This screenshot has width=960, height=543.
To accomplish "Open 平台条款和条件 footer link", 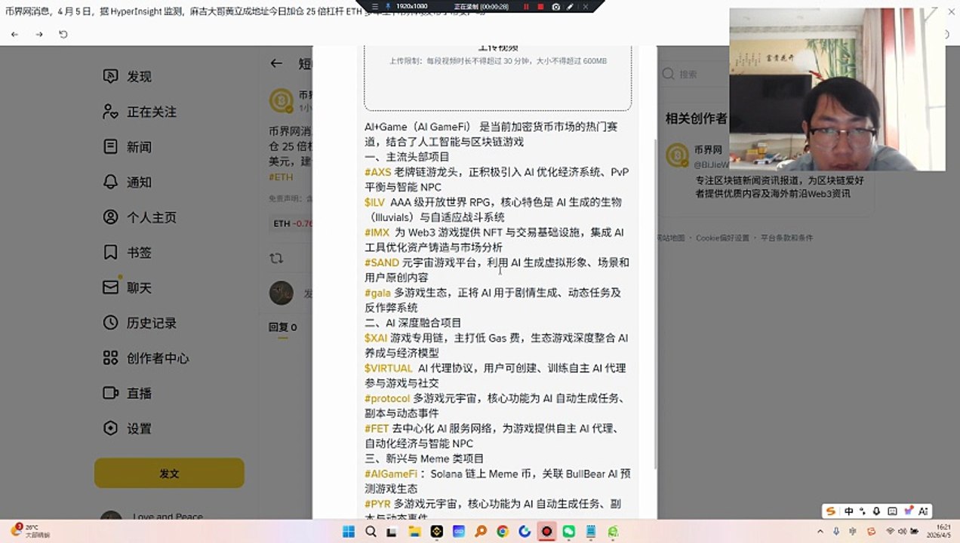I will pyautogui.click(x=786, y=238).
